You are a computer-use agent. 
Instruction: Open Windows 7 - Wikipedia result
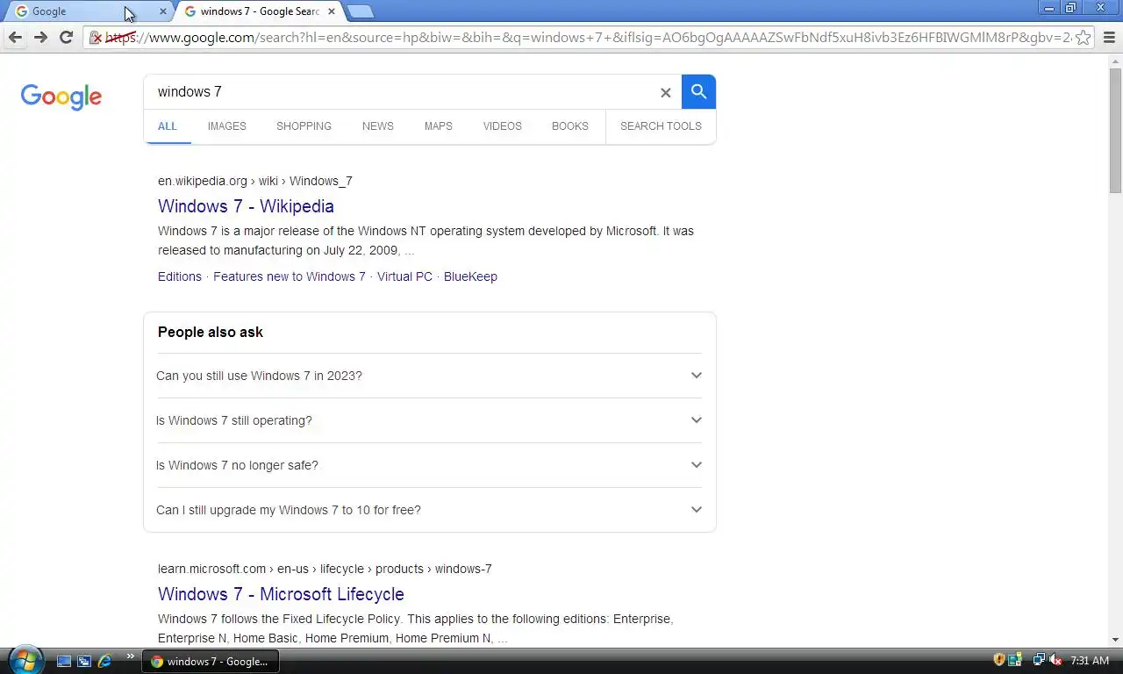point(246,206)
